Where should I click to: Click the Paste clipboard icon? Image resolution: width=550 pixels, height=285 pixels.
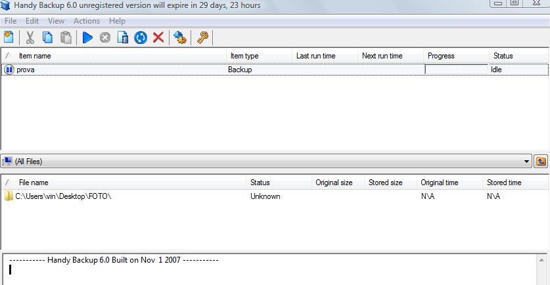[x=66, y=37]
